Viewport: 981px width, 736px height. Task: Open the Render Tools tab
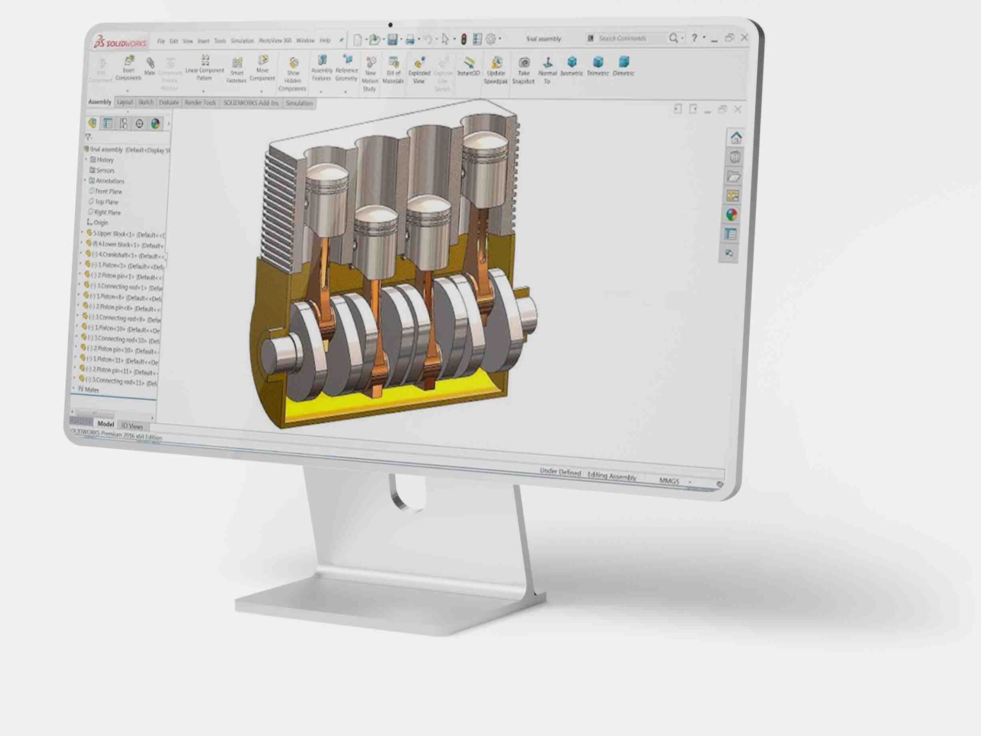(201, 102)
